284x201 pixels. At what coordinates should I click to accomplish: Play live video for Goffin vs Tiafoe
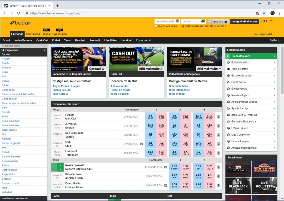point(166,185)
